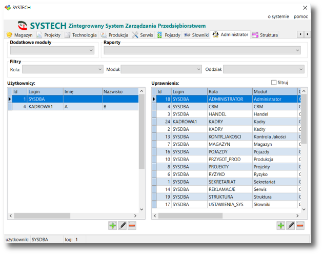Open the Raporty dropdown
This screenshot has height=255, width=323.
(202, 50)
